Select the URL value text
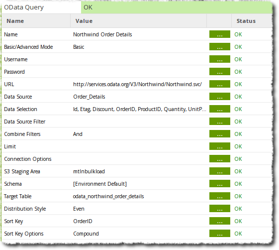279x250 pixels. (x=137, y=84)
